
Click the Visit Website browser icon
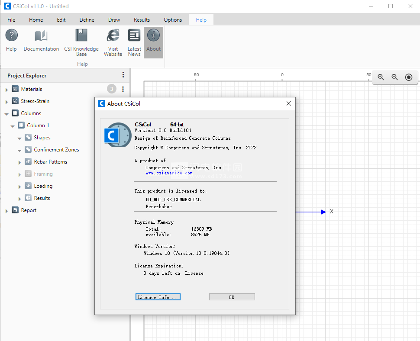(113, 35)
